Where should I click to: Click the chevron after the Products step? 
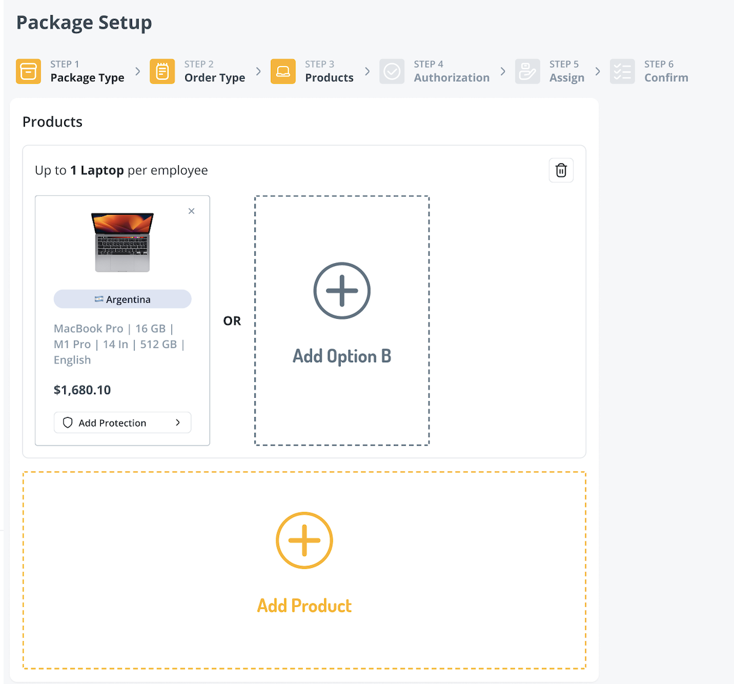coord(367,71)
